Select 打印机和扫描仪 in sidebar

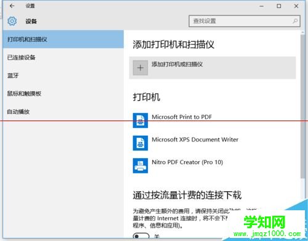63,39
